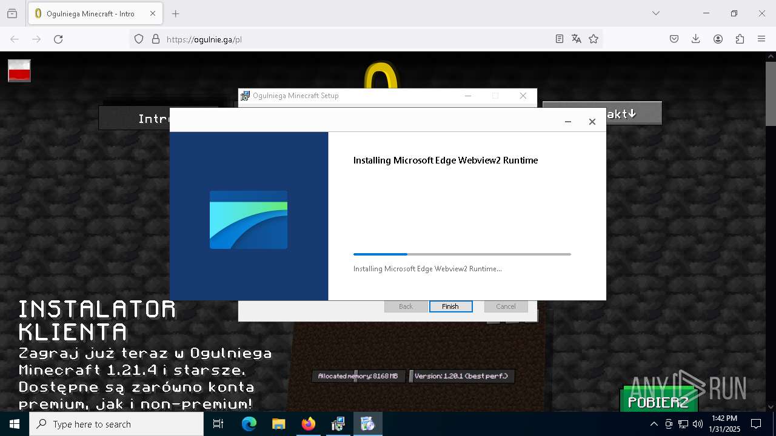Click the Installing Microsoft Edge Webview2 Runtime title
Image resolution: width=776 pixels, height=436 pixels.
tap(446, 160)
